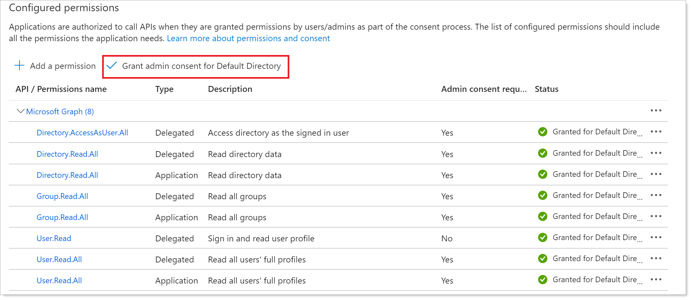The width and height of the screenshot is (691, 300).
Task: Click the 'Sign in and read user profile' description
Action: coord(261,238)
